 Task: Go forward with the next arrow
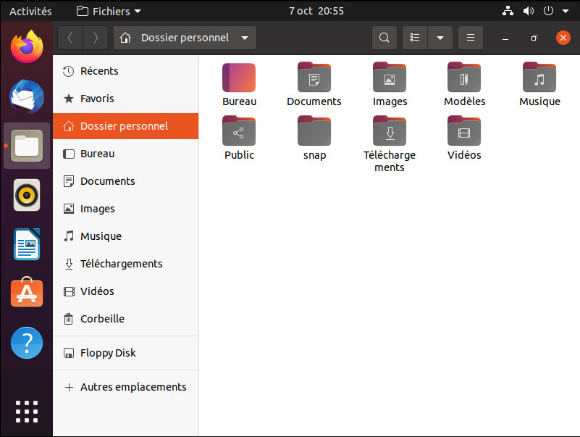pos(96,38)
